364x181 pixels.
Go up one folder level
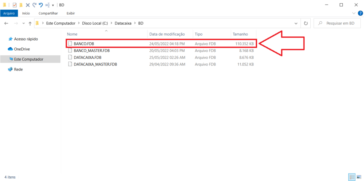(x=30, y=23)
